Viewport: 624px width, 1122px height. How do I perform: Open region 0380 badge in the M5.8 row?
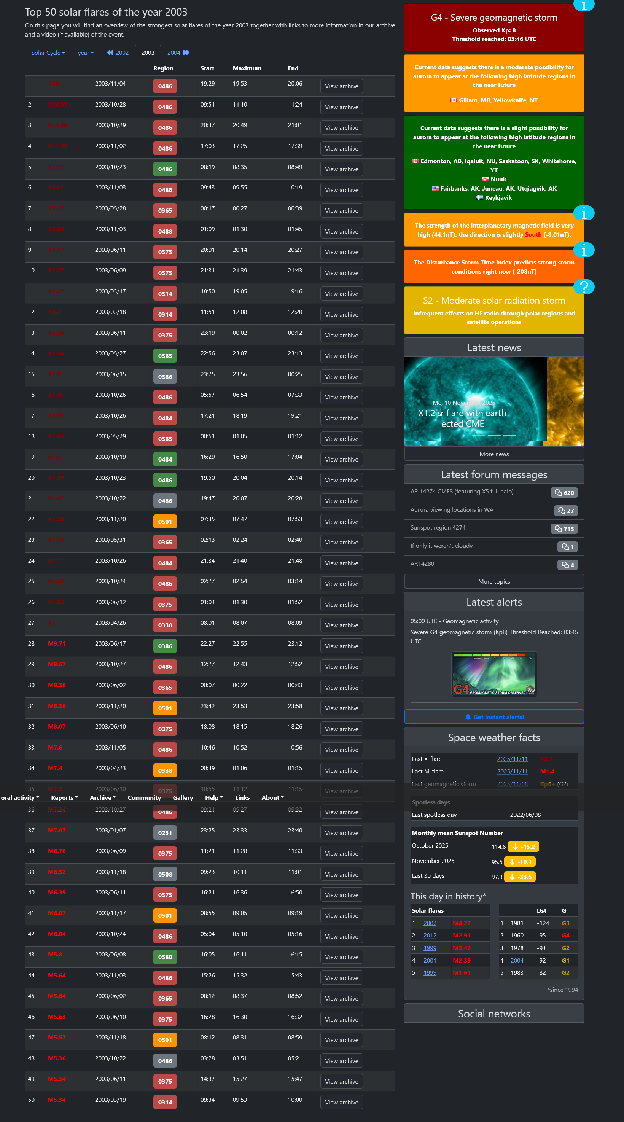point(165,957)
